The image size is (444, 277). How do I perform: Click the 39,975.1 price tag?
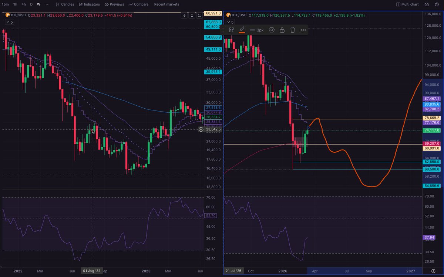(x=213, y=72)
